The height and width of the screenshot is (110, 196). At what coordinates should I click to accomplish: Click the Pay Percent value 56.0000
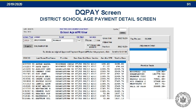tap(148, 39)
